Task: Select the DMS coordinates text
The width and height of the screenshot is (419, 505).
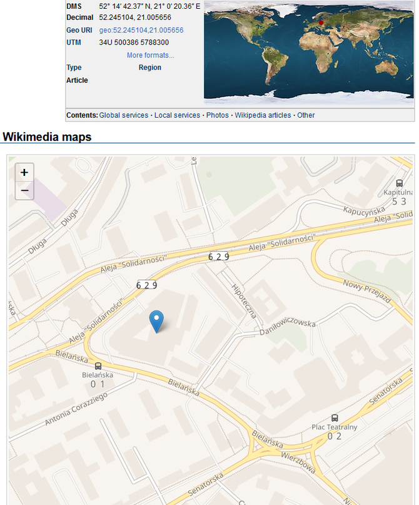Action: pyautogui.click(x=149, y=6)
